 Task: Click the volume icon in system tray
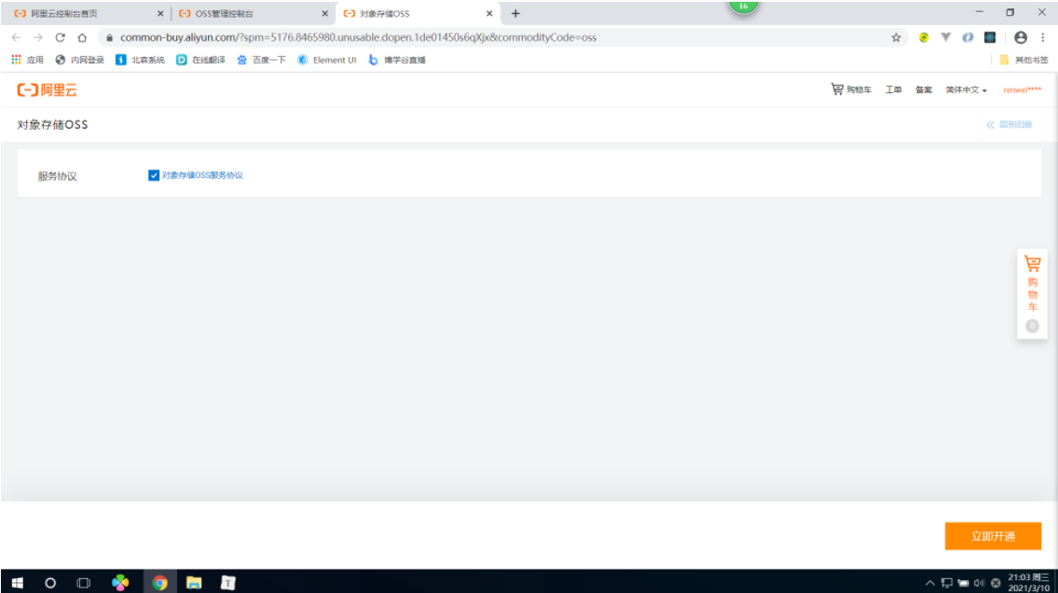[979, 583]
